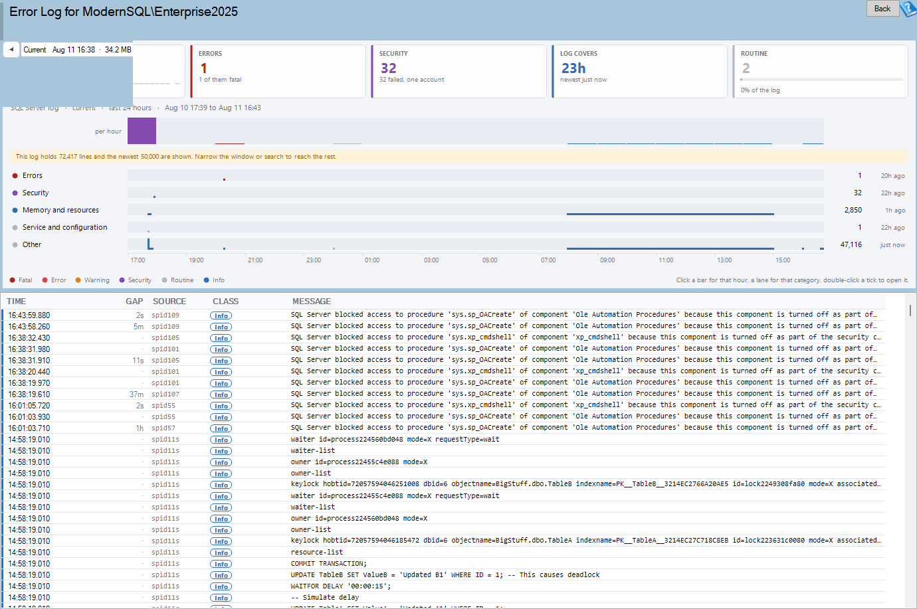This screenshot has height=609, width=917.
Task: Click the 'just now' label in Other lane
Action: click(x=892, y=245)
